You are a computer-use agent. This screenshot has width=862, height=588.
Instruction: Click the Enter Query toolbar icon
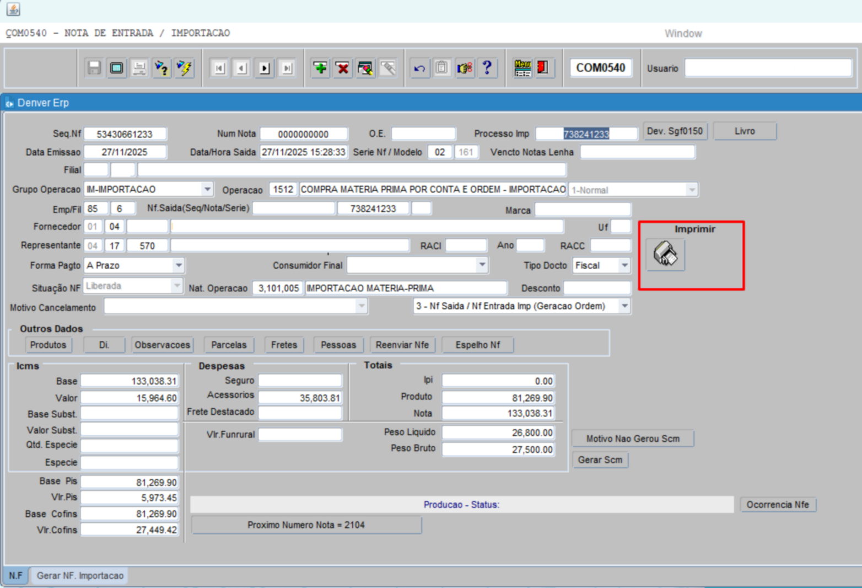coord(161,68)
